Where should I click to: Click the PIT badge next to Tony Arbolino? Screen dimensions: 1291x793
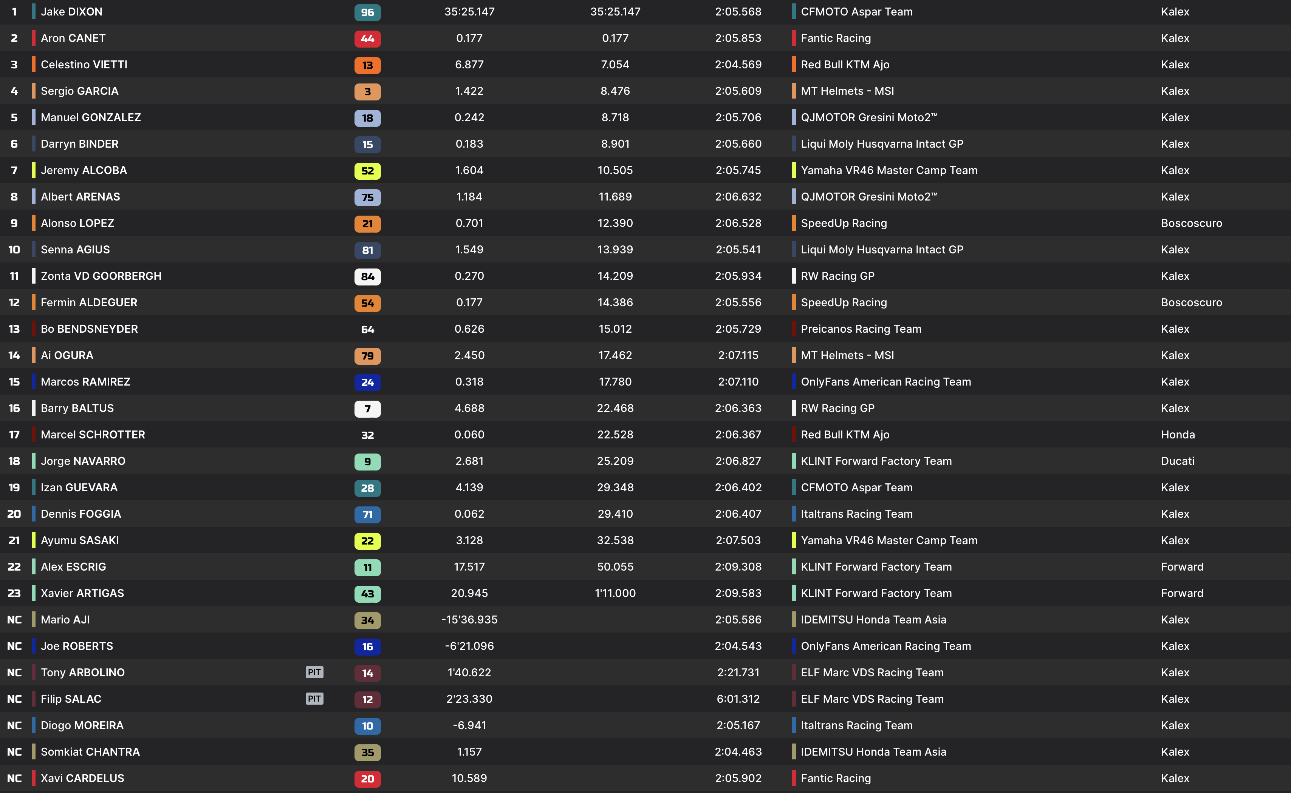click(314, 673)
